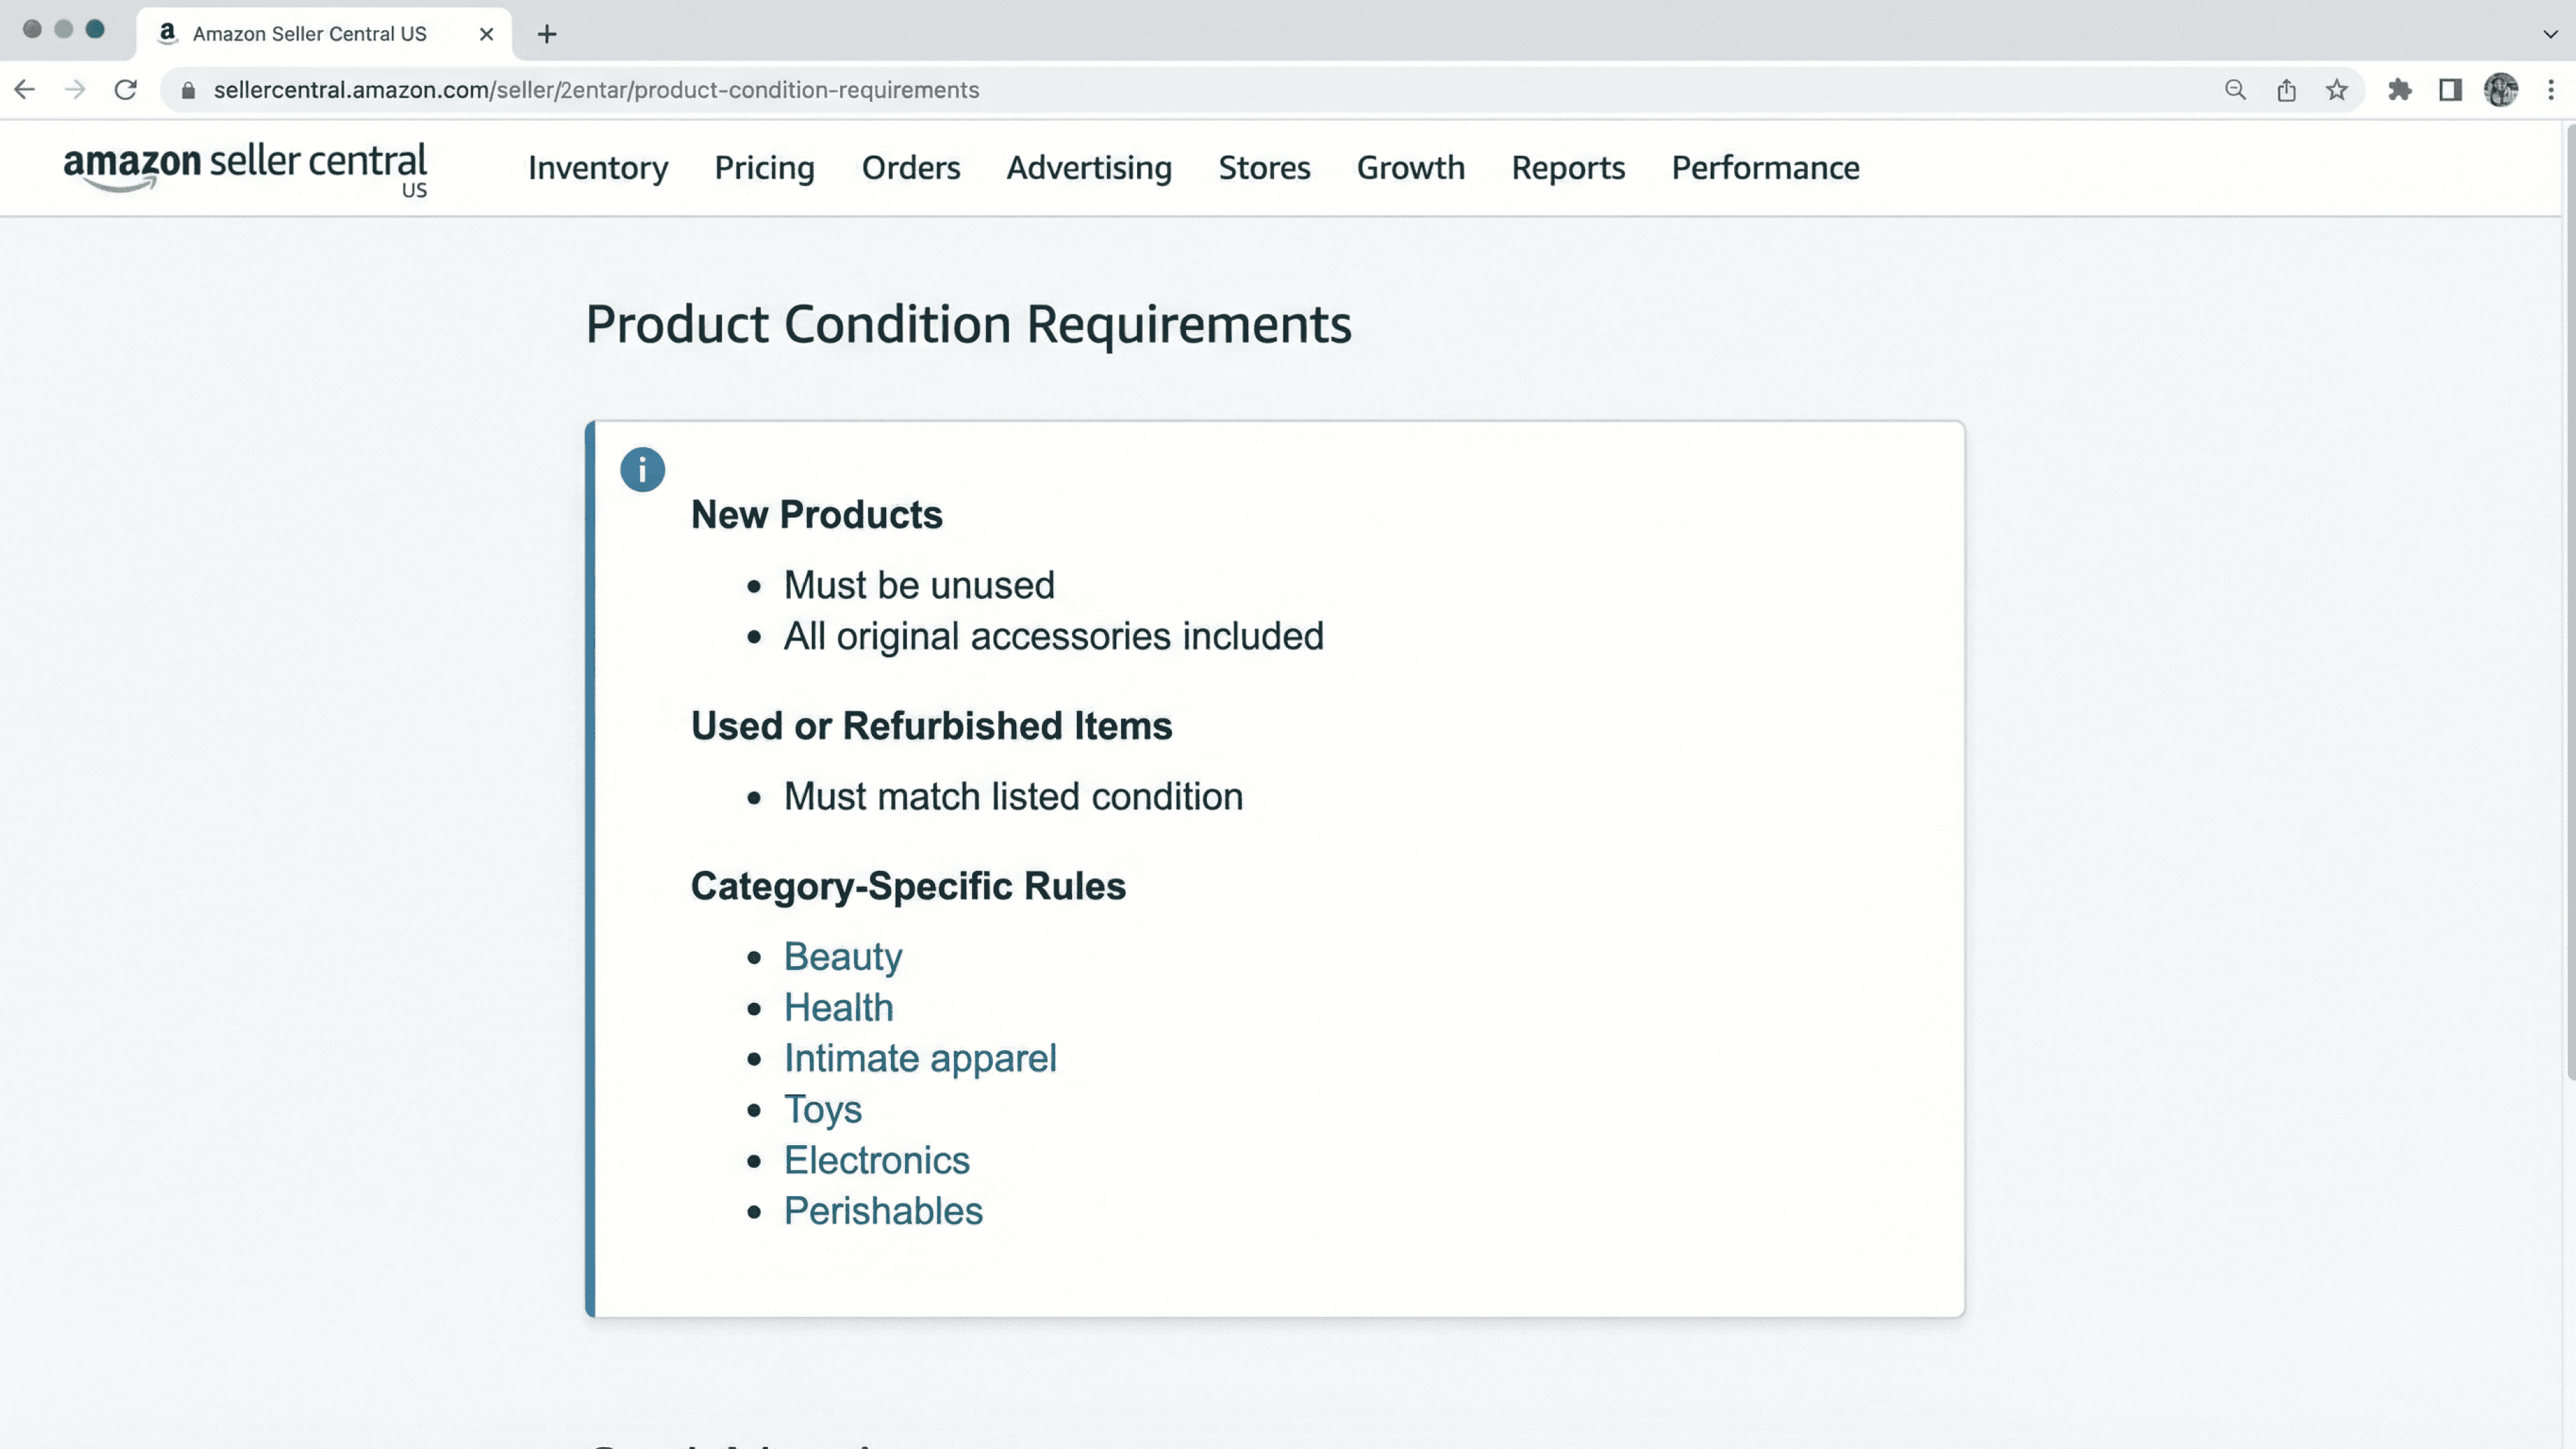2576x1449 pixels.
Task: Open the Advertising menu
Action: coord(1088,168)
